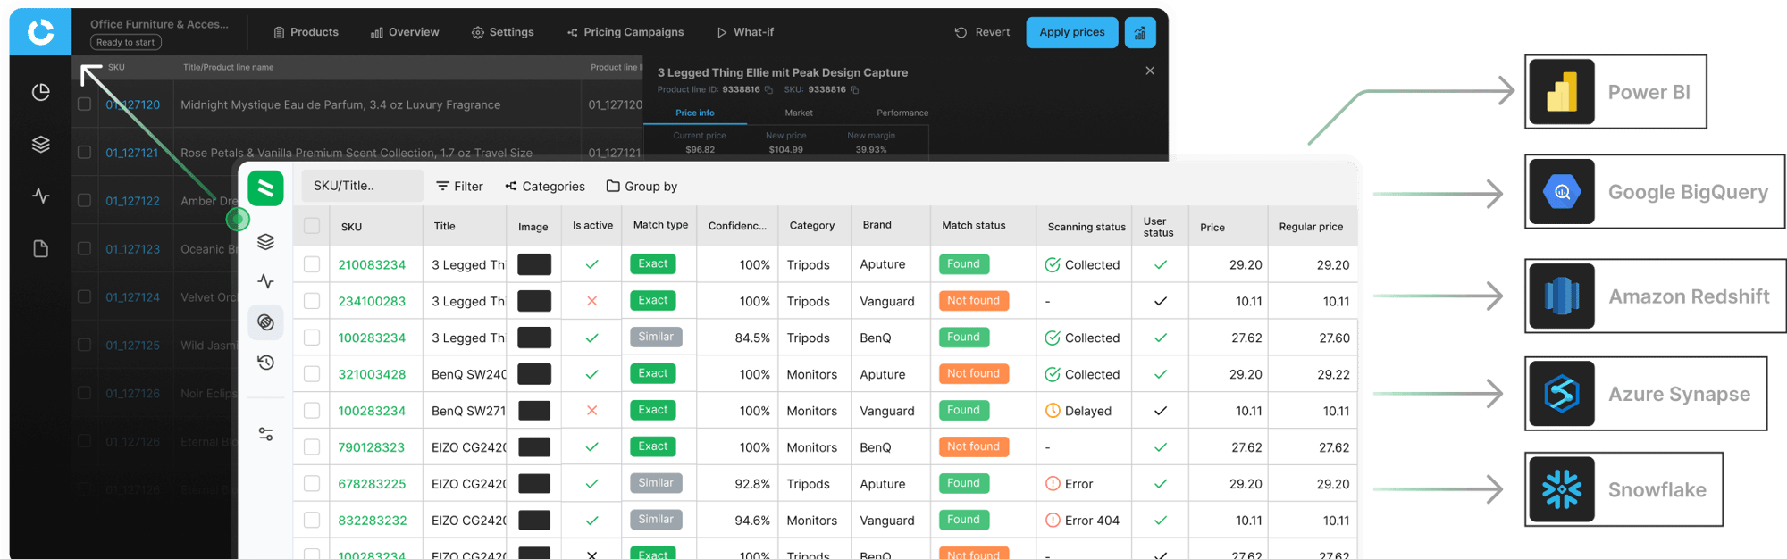The height and width of the screenshot is (559, 1787).
Task: Click the SKU/Title search field
Action: click(x=362, y=186)
